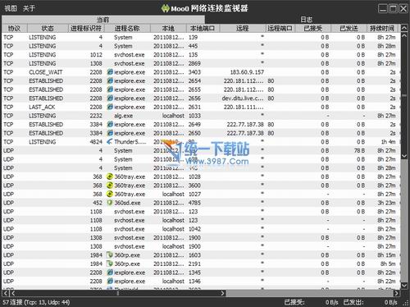
Task: Click iexplore icon on port 2655 row
Action: 110,89
